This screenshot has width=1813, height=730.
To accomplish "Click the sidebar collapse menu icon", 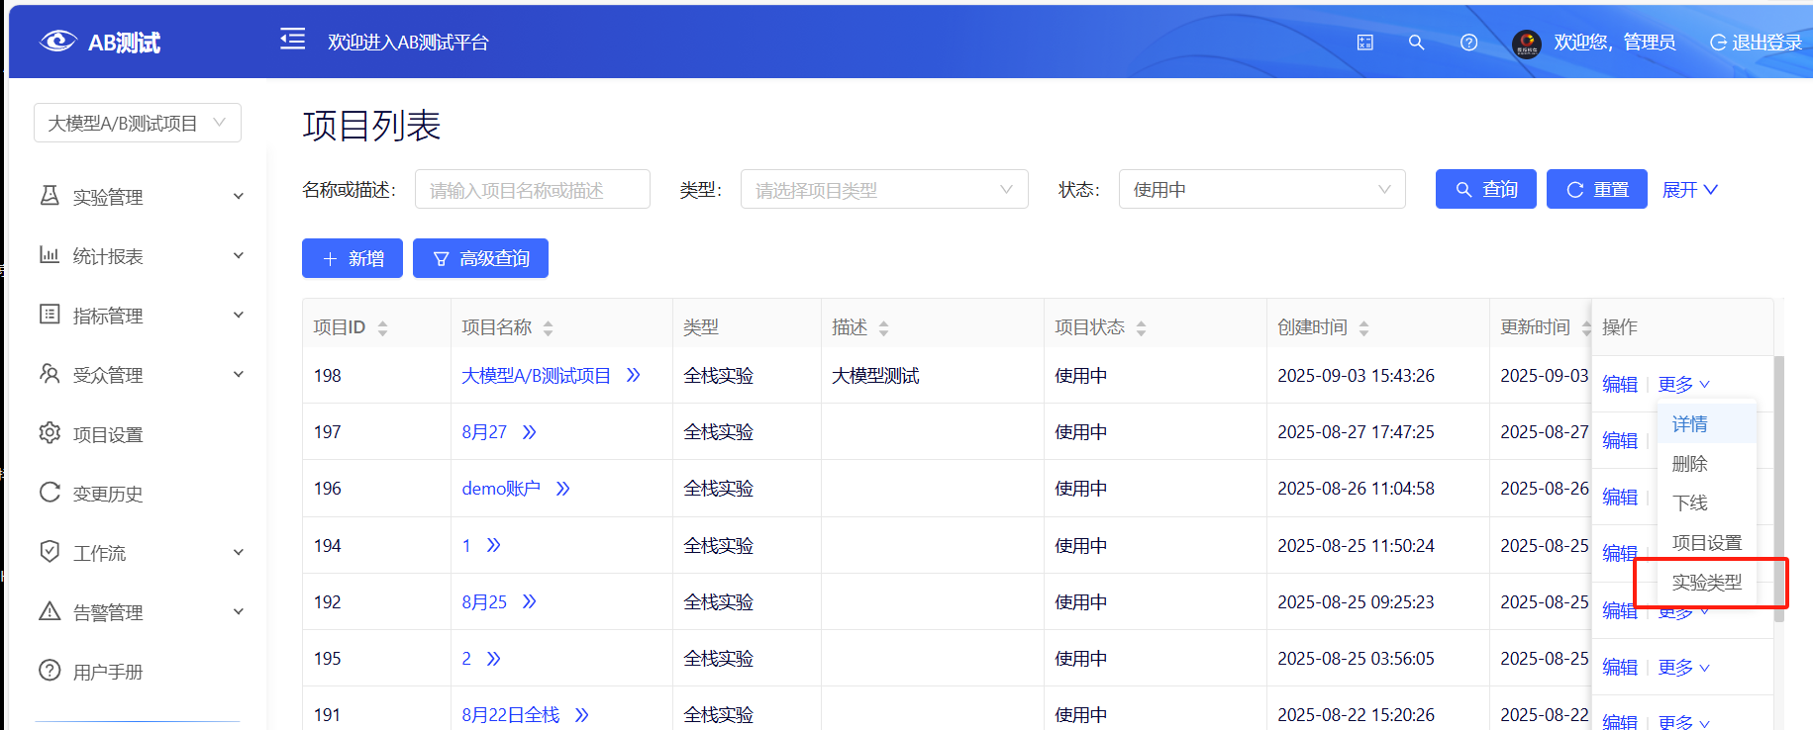I will point(292,40).
